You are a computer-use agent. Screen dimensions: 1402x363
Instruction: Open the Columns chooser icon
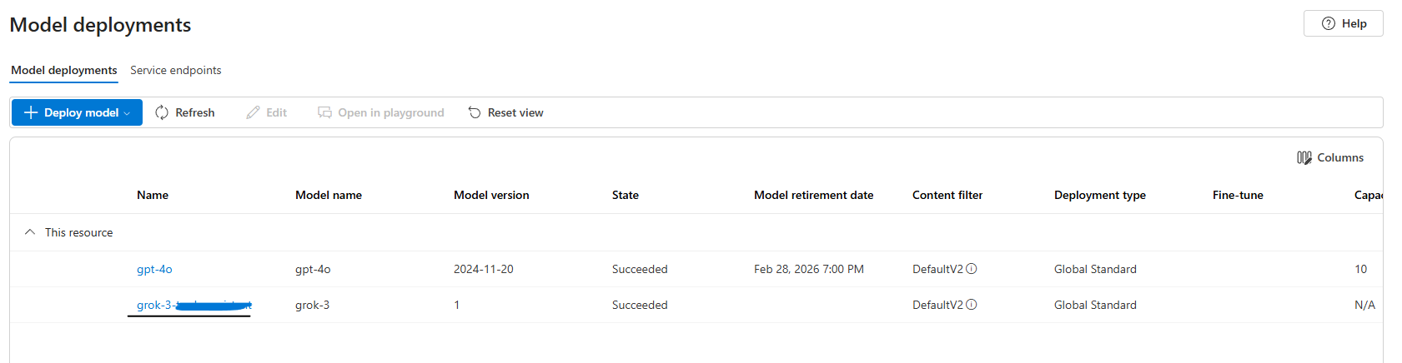click(x=1304, y=157)
